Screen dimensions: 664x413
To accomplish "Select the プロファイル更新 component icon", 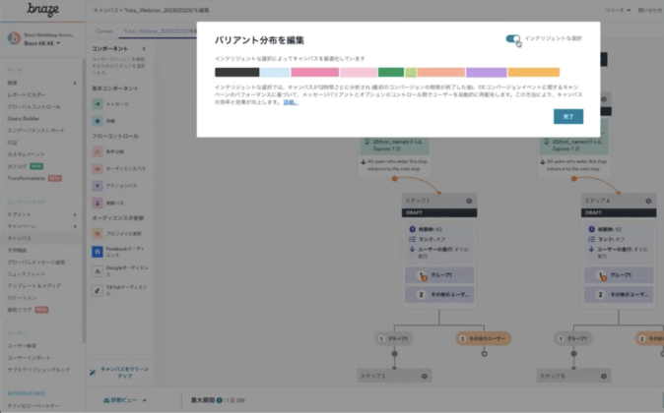I will 98,233.
